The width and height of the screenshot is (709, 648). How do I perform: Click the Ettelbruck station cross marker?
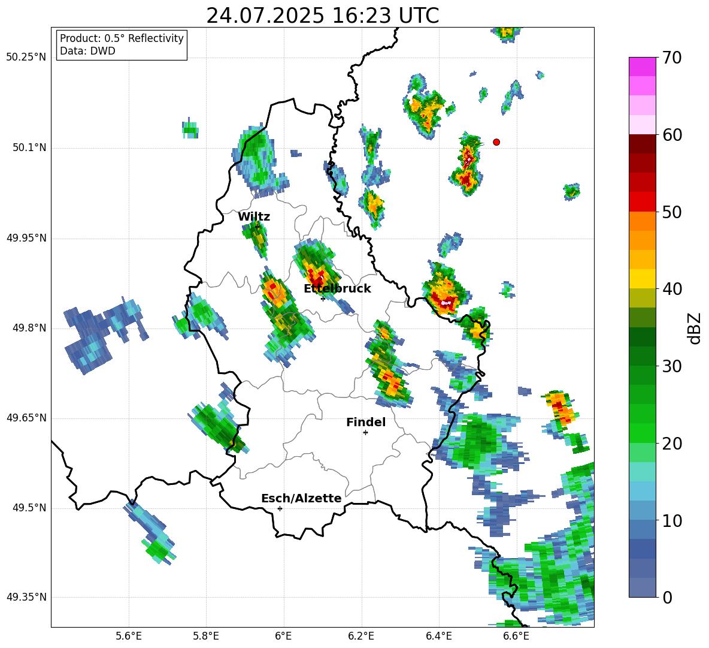point(323,299)
